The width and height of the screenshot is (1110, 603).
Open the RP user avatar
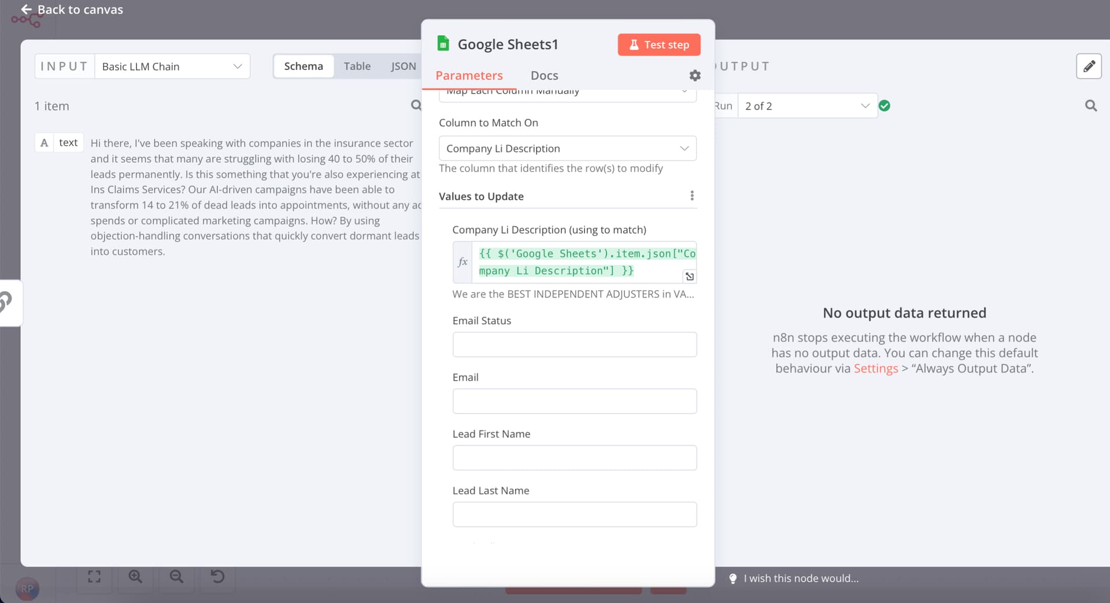(27, 589)
